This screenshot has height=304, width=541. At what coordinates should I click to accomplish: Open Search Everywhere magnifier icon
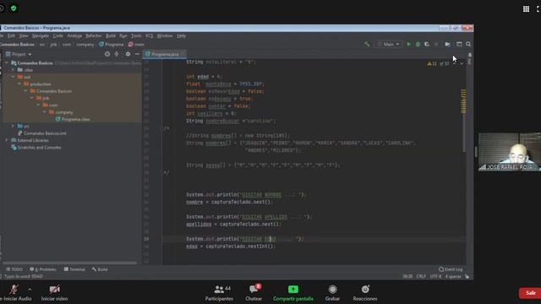pos(468,44)
